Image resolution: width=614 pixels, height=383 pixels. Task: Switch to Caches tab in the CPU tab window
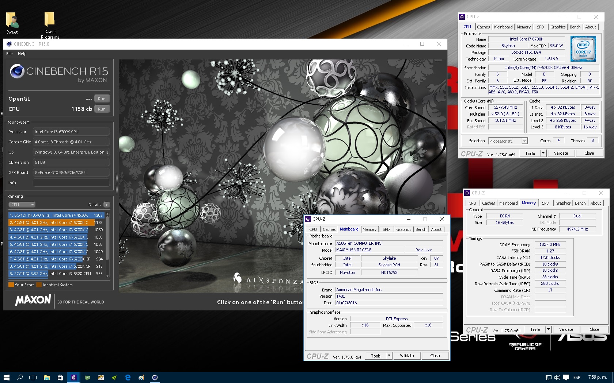[x=483, y=27]
